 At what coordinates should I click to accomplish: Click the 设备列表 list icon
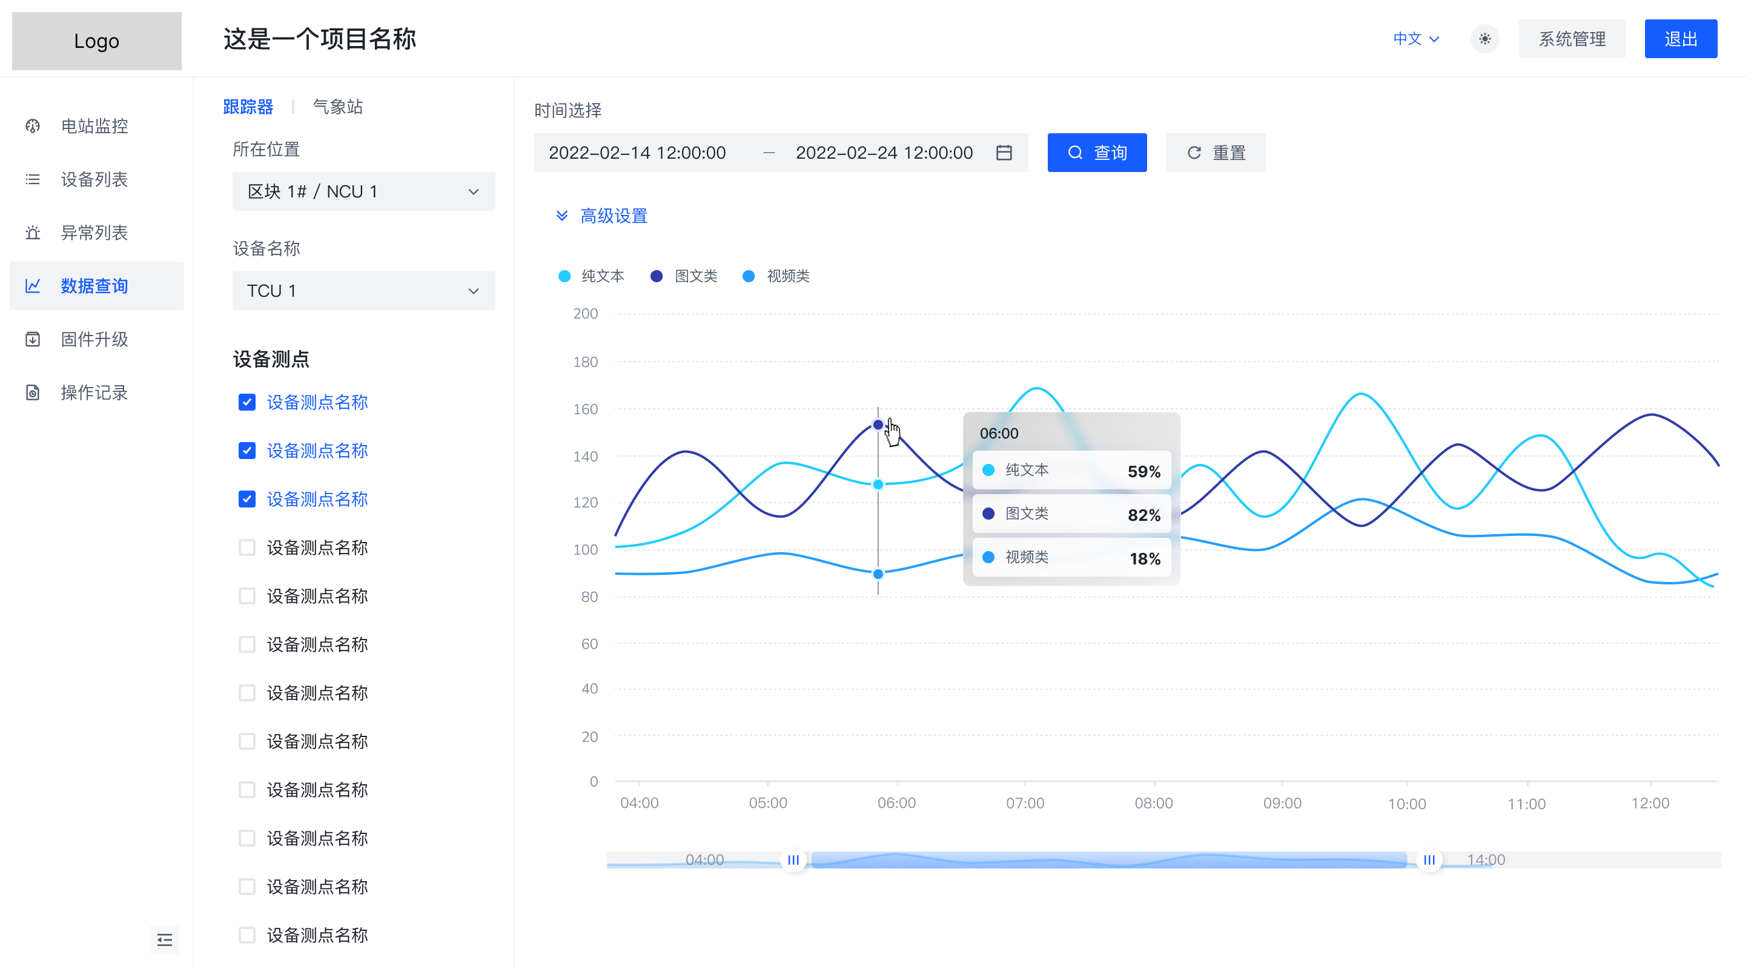point(33,179)
